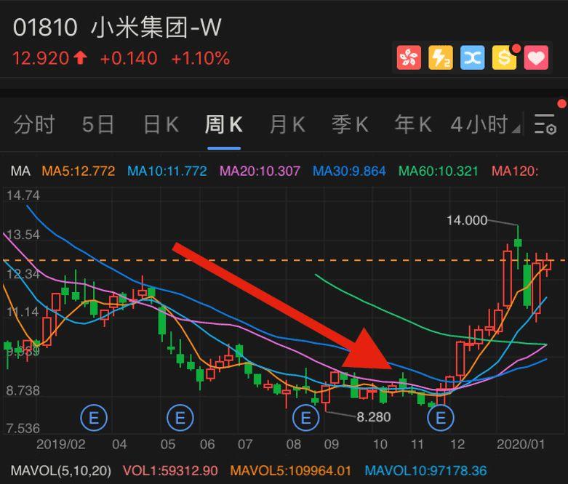Click the green candlestick at the 14.000 peak
Viewport: 568px width, 484px height.
[518, 243]
